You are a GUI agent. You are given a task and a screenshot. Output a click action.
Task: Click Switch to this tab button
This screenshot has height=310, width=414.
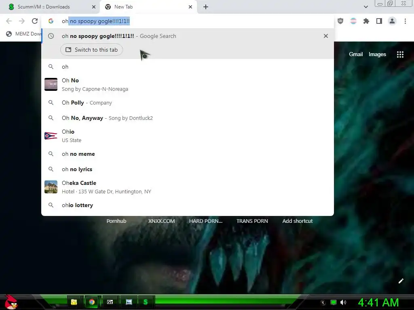[91, 50]
